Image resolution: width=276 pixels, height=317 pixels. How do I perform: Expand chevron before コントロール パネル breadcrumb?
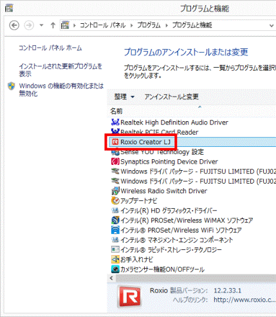74,26
